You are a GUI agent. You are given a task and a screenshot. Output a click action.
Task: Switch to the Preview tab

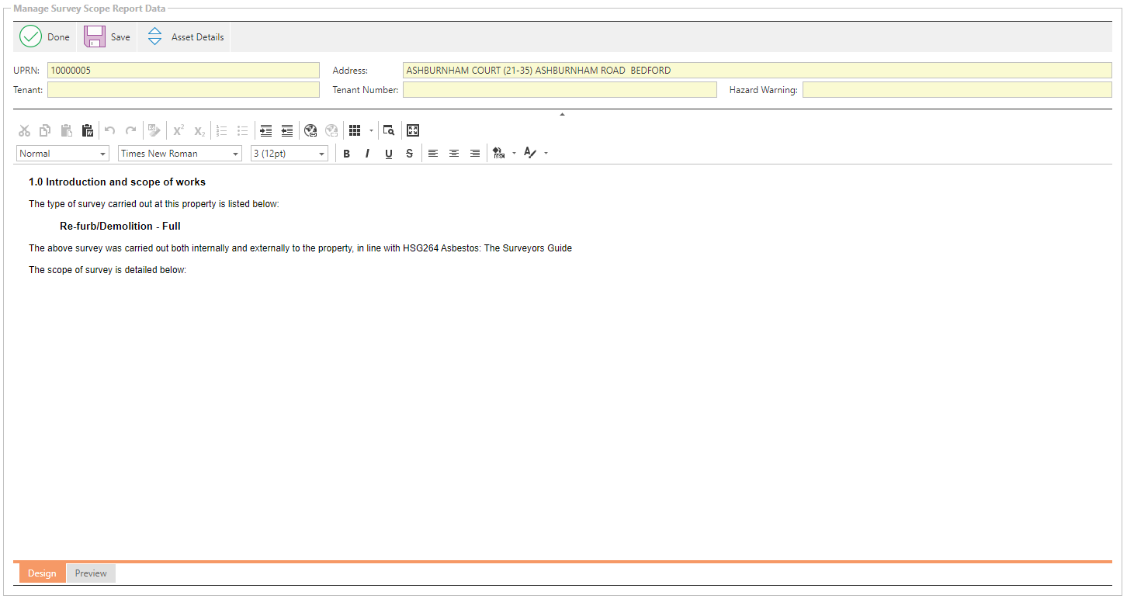(91, 573)
